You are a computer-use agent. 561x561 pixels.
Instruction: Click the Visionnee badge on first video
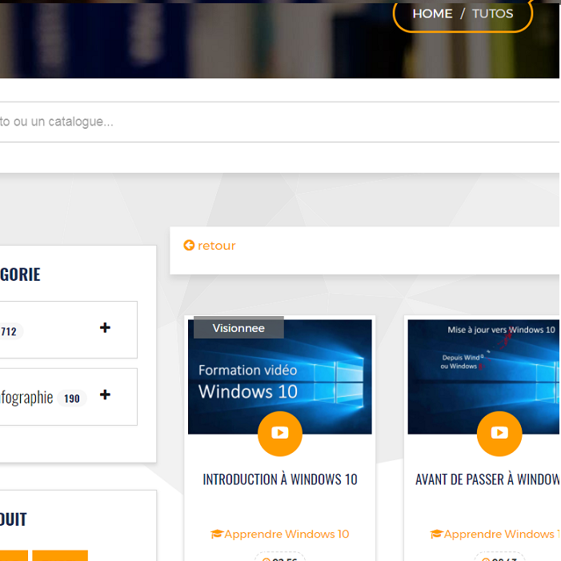tap(238, 328)
